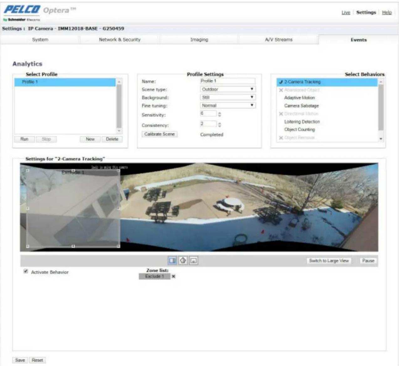Click the Sensitivity value field
399x366 pixels.
(x=208, y=114)
